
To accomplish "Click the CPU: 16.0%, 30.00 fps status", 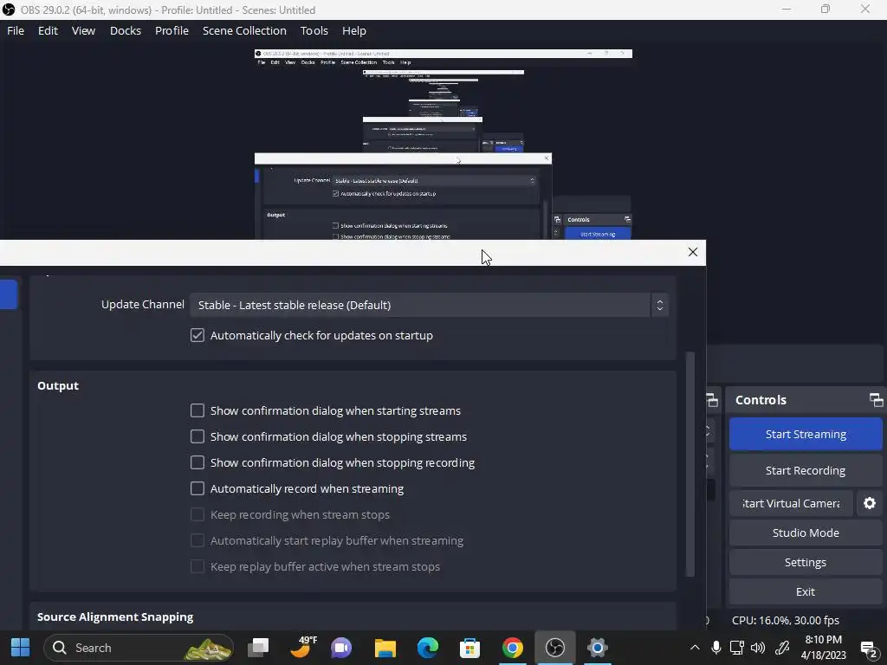I will (785, 620).
